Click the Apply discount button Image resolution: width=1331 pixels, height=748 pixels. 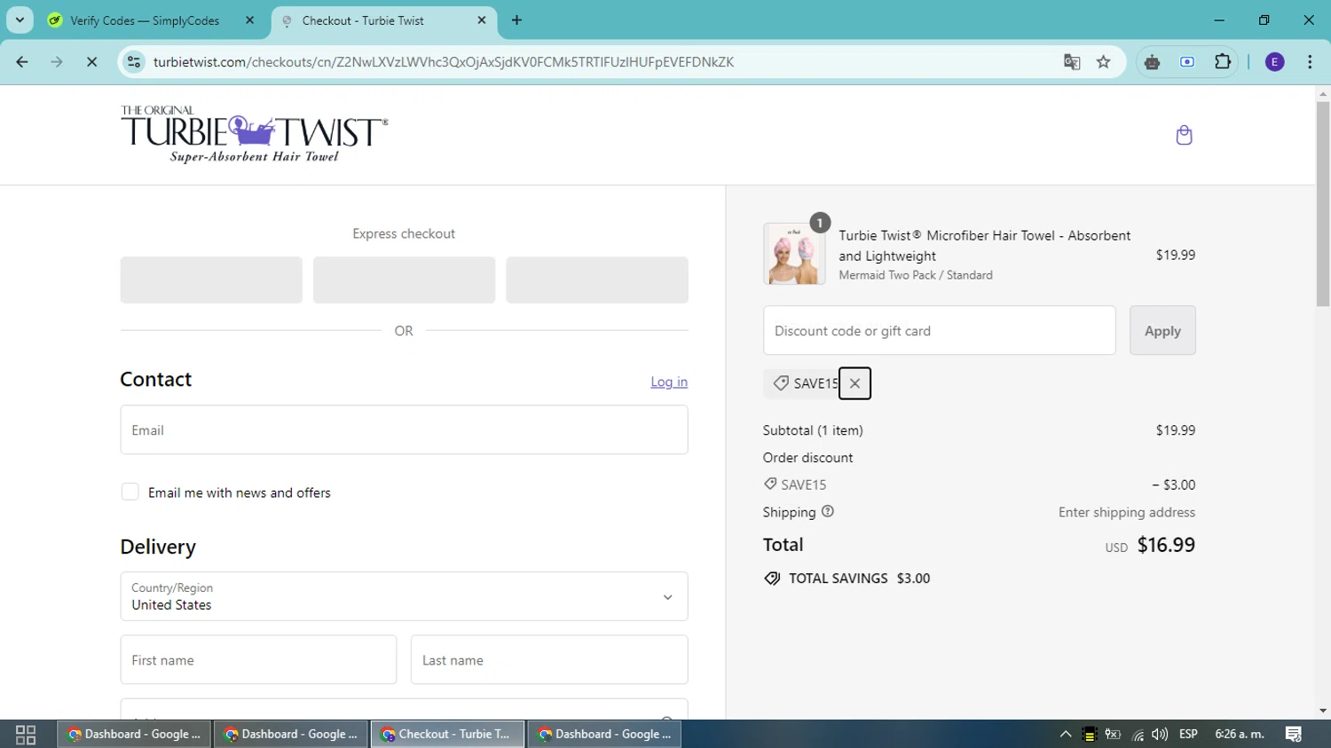click(x=1162, y=330)
